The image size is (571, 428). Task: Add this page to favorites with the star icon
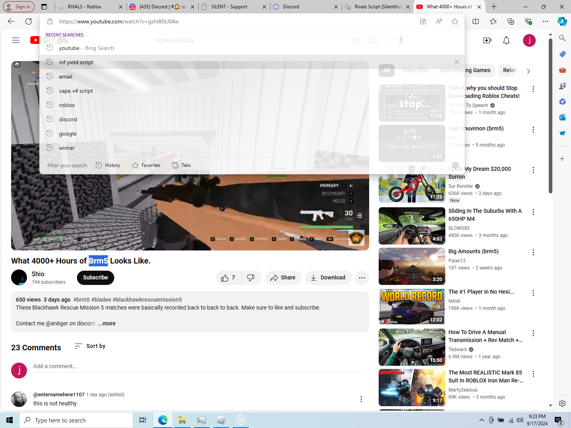[x=455, y=21]
